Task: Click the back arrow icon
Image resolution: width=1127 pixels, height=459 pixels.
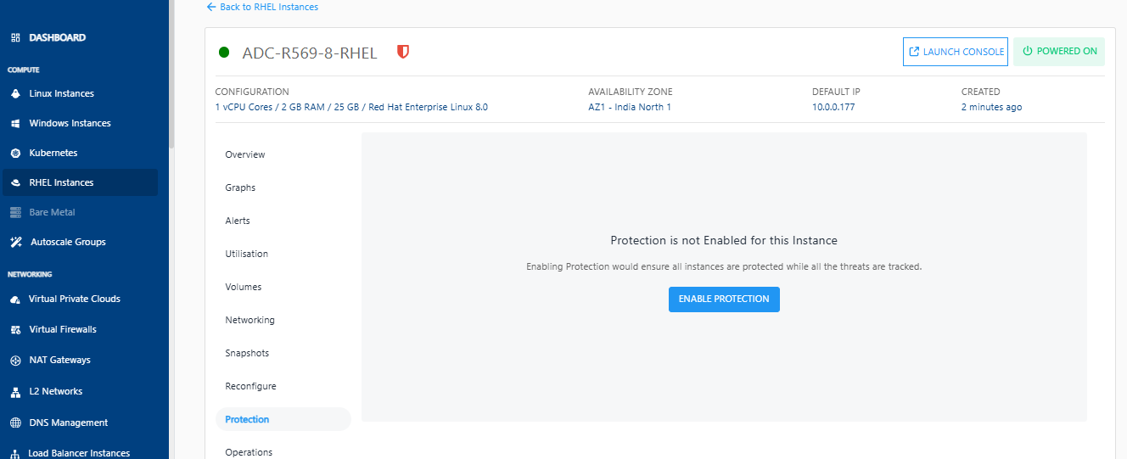Action: 211,7
